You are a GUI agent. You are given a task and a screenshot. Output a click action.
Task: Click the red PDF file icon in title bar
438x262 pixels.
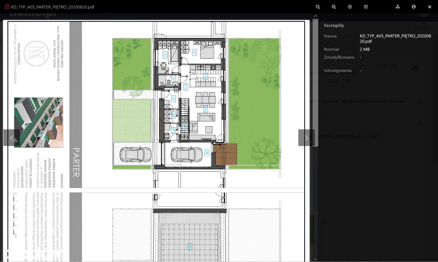coord(7,7)
